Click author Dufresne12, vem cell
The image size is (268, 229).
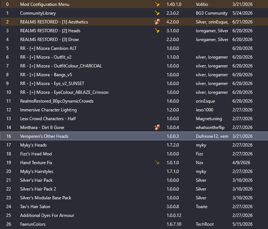click(x=212, y=136)
